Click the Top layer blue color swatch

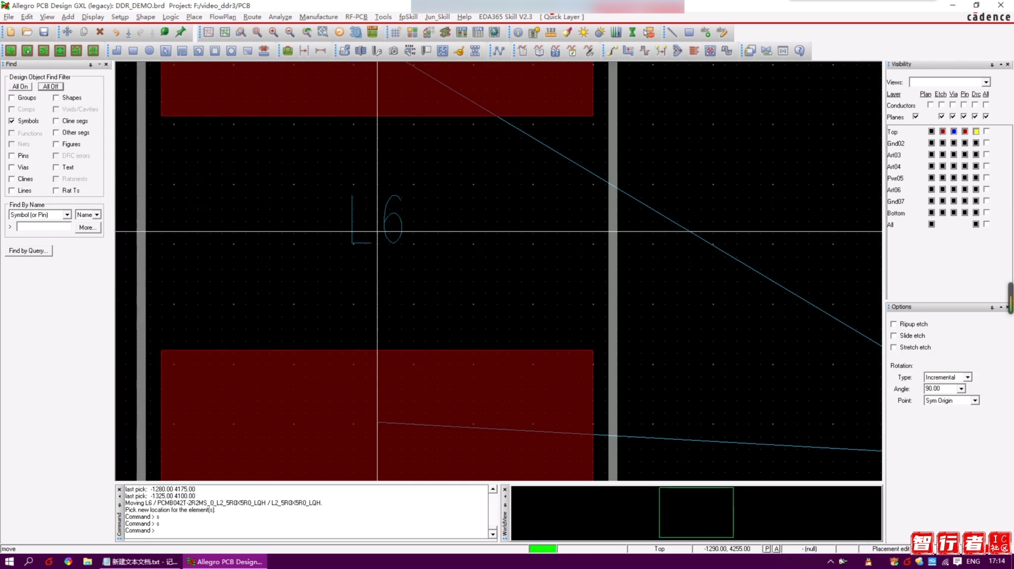pos(954,131)
